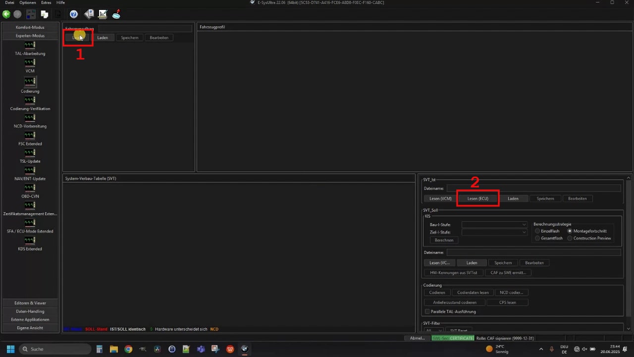Choose the Gesamtflash calculation strategy

[x=538, y=238]
